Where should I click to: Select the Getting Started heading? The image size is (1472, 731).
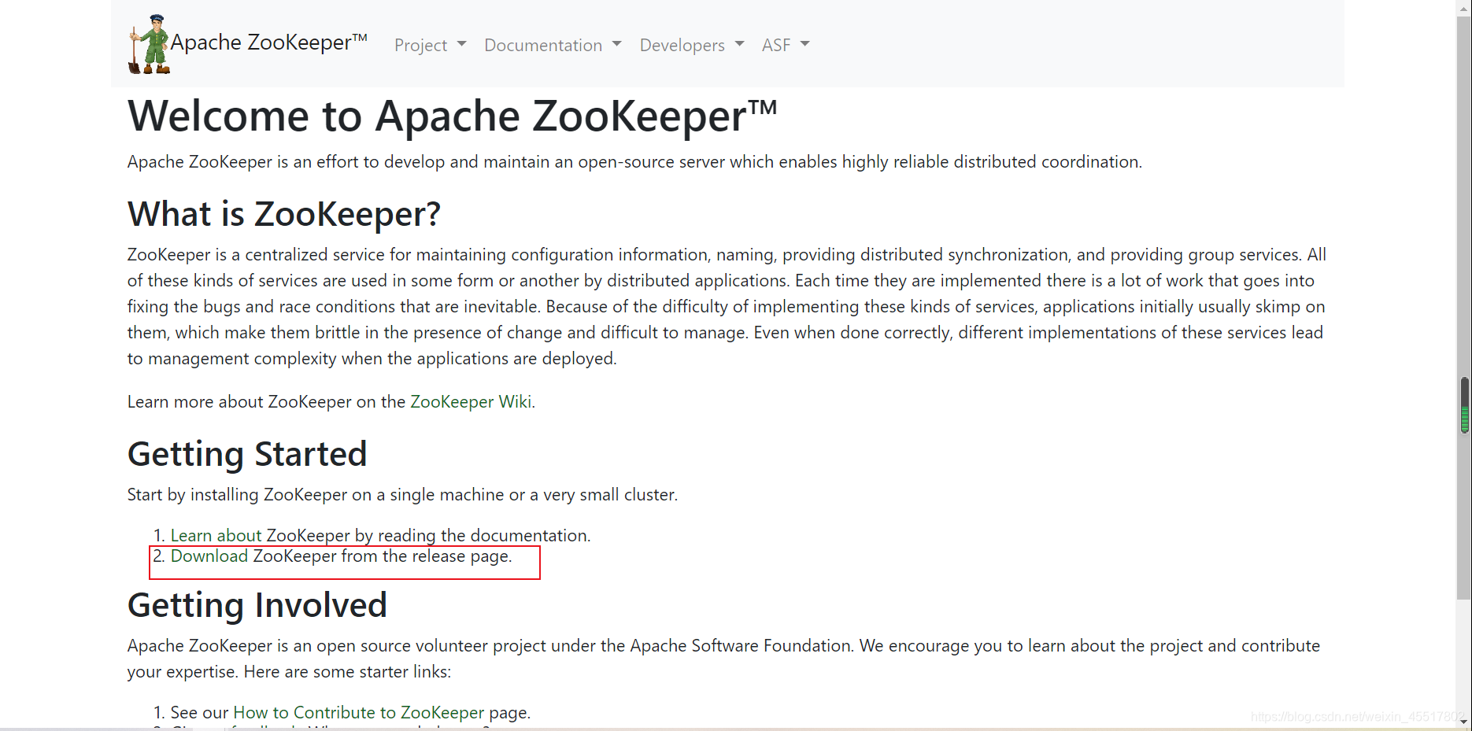[x=247, y=454]
